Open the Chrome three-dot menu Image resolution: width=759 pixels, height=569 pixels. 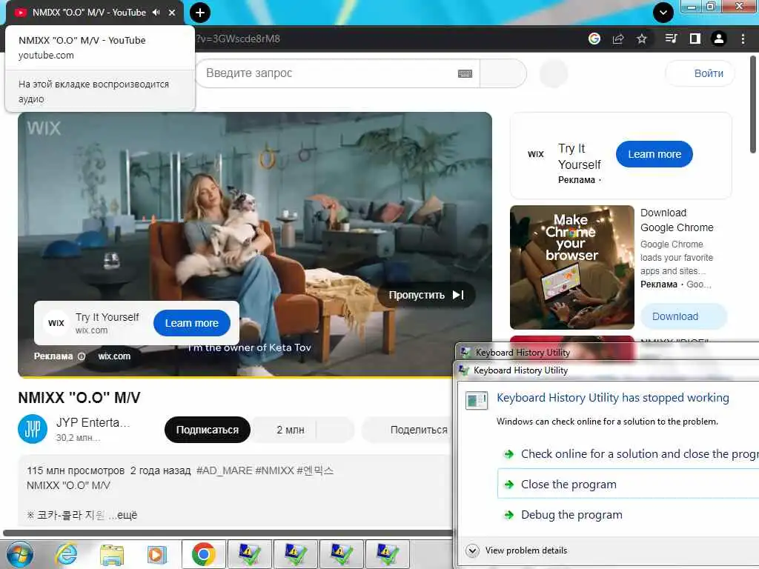coord(743,39)
